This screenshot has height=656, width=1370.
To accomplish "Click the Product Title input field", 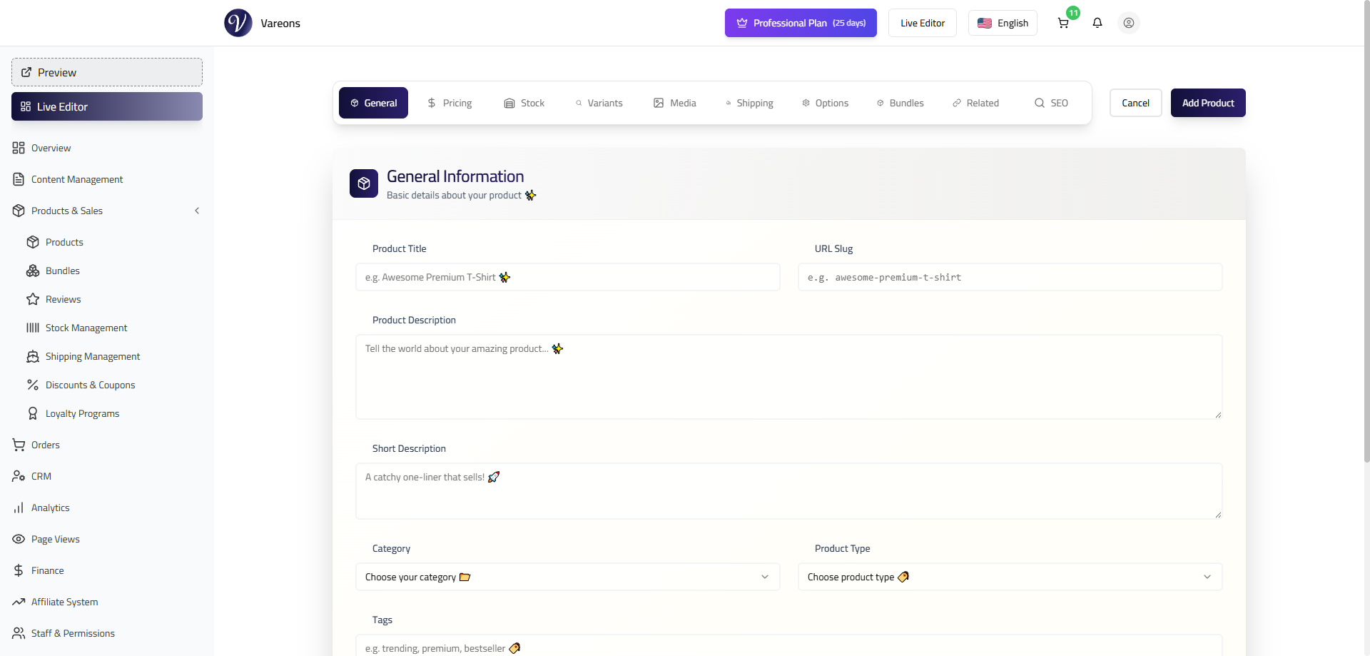I will (567, 277).
